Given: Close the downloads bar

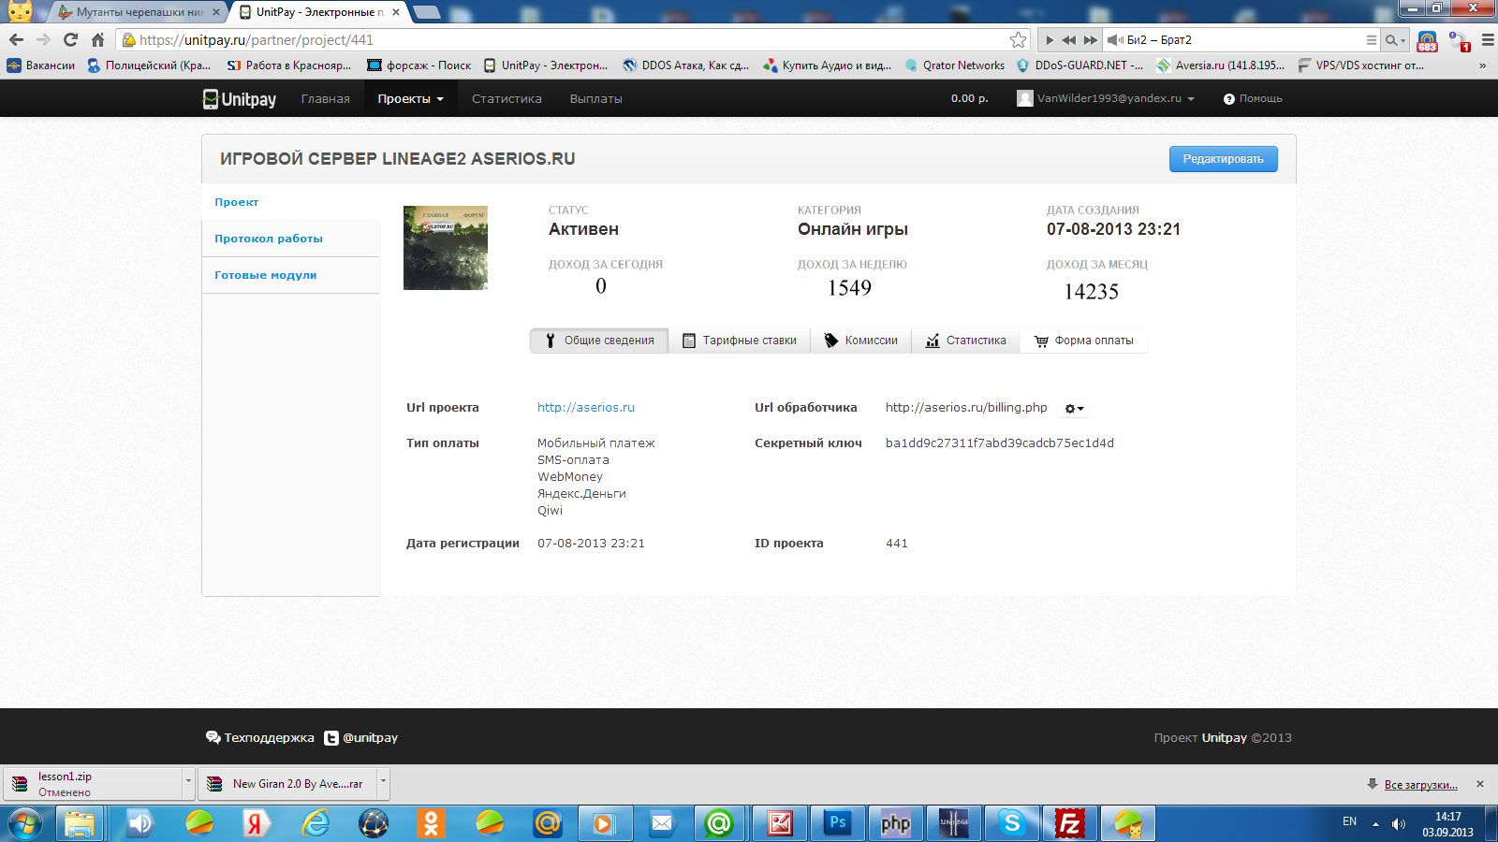Looking at the screenshot, I should tap(1480, 784).
